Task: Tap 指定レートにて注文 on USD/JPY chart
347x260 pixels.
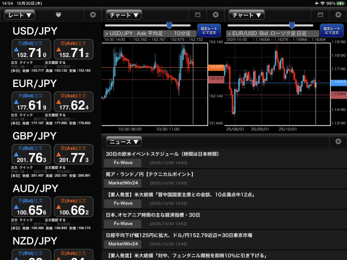Action: (209, 30)
